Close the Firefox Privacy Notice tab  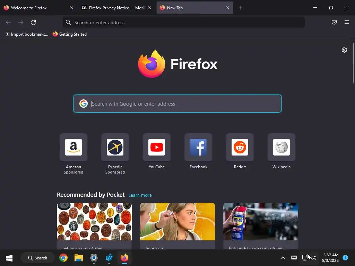(x=150, y=8)
